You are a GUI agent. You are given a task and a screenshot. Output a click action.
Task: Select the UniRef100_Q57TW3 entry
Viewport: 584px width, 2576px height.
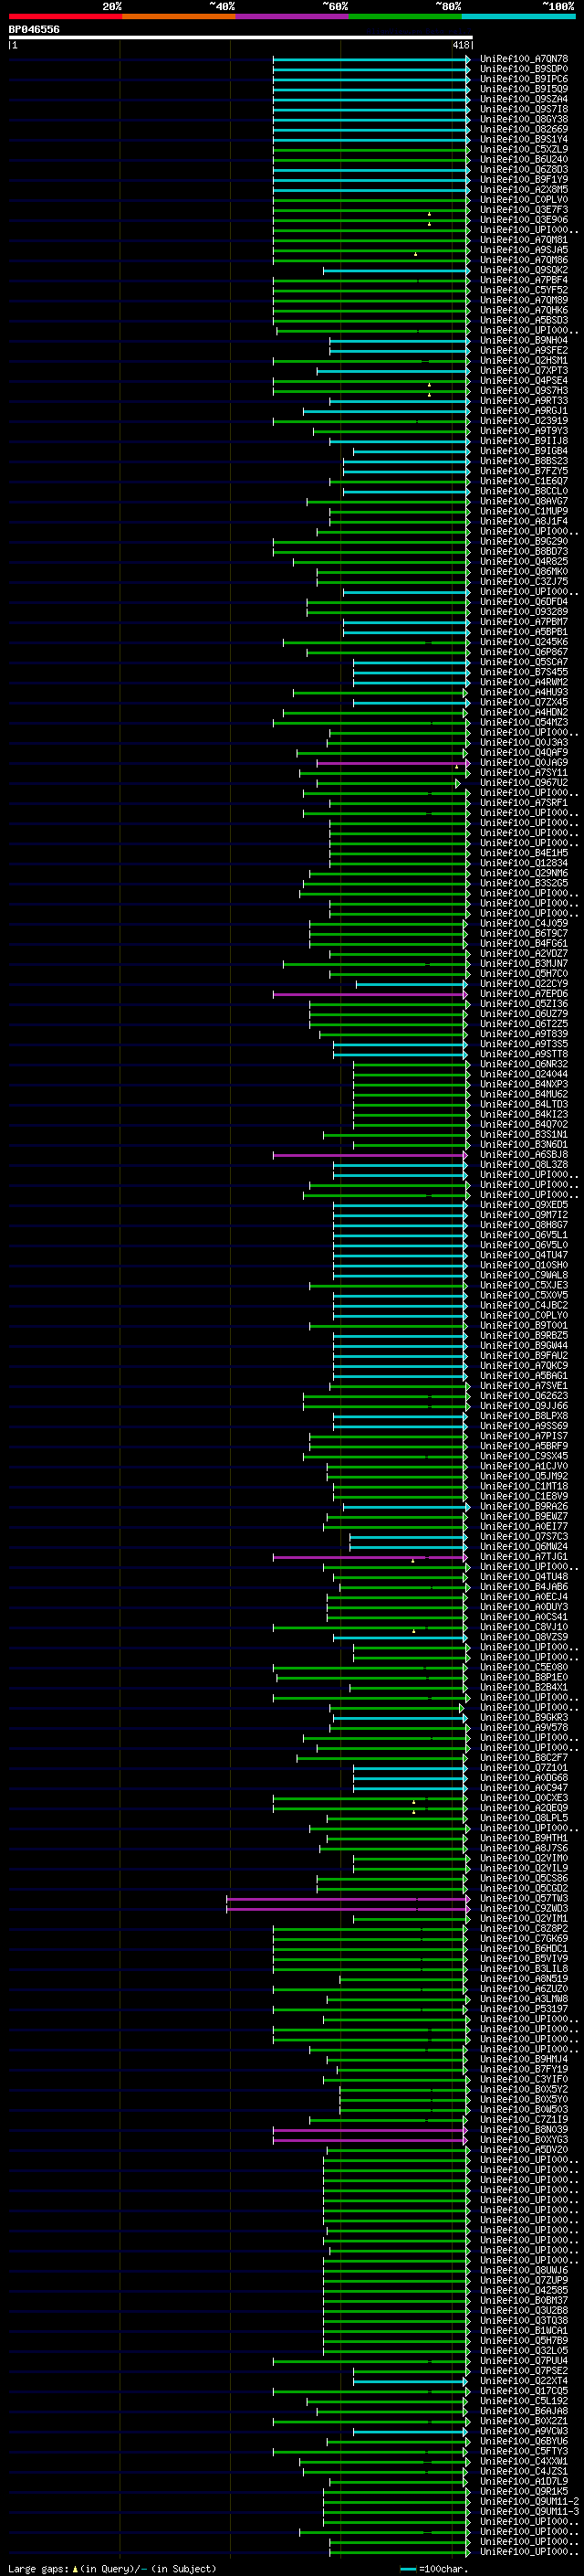pyautogui.click(x=524, y=1899)
